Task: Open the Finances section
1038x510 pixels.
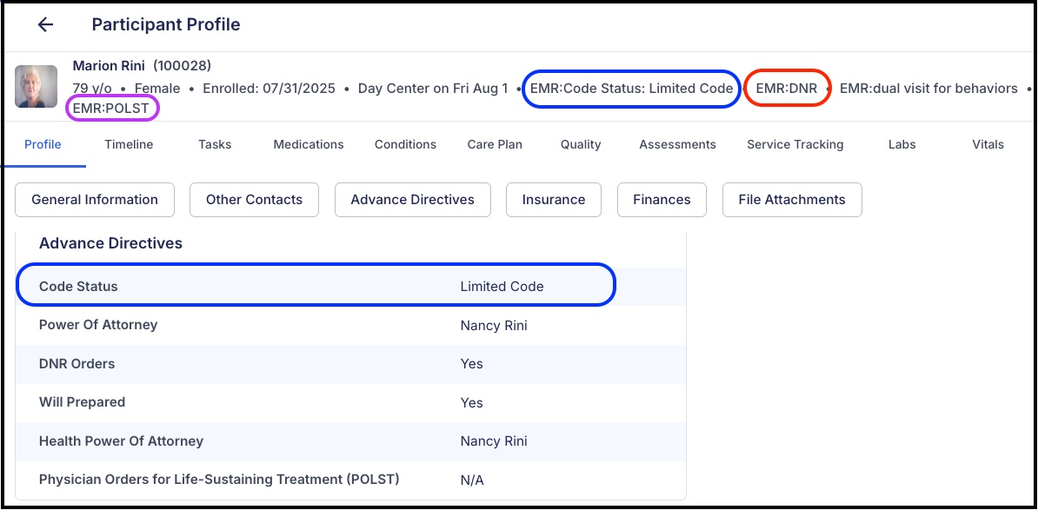Action: [662, 200]
